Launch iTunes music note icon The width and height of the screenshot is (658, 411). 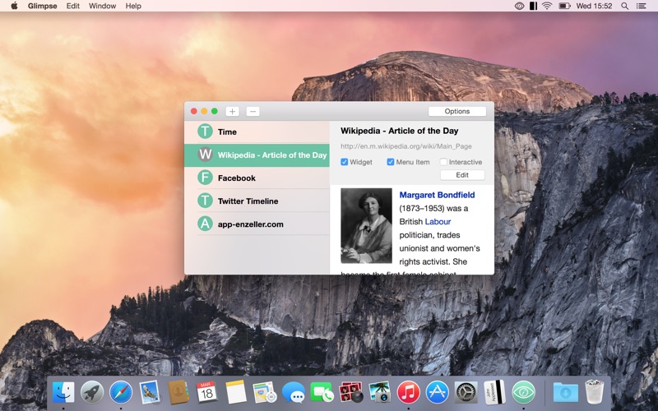(408, 393)
